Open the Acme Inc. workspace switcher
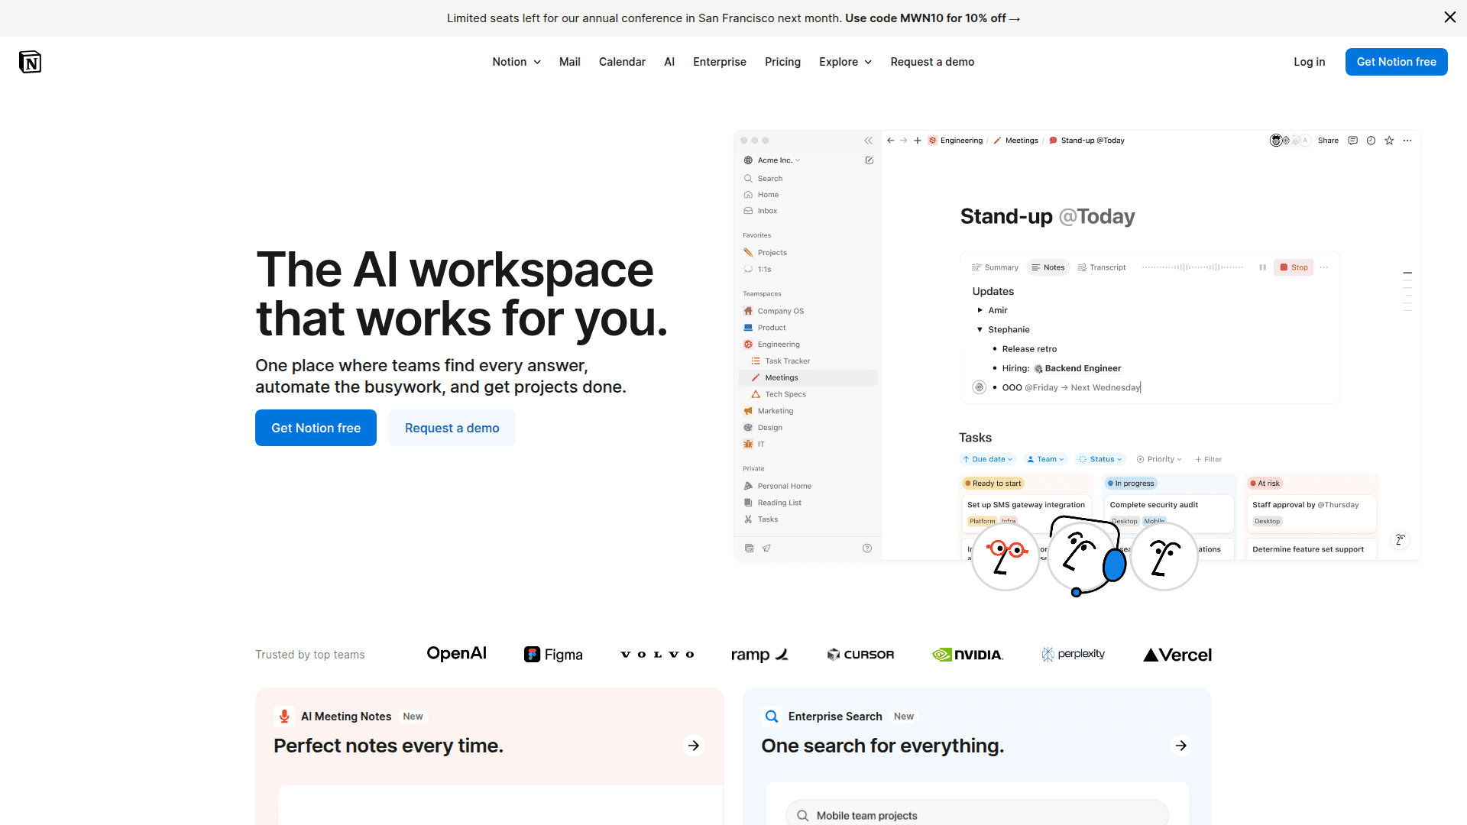 (774, 160)
